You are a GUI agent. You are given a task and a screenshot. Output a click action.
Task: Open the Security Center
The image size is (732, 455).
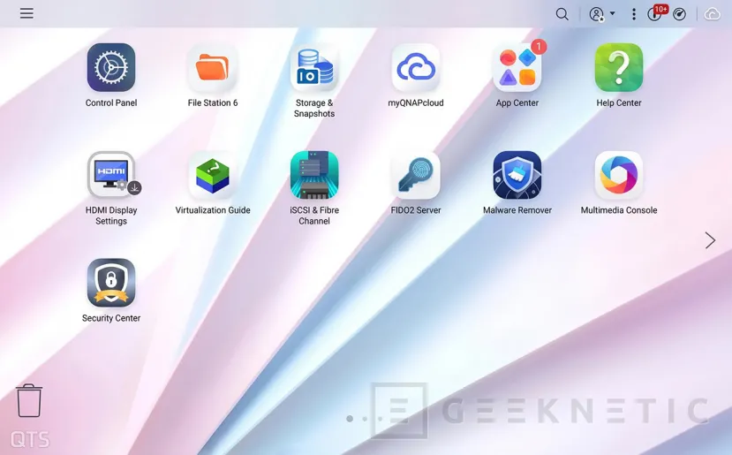(x=111, y=283)
